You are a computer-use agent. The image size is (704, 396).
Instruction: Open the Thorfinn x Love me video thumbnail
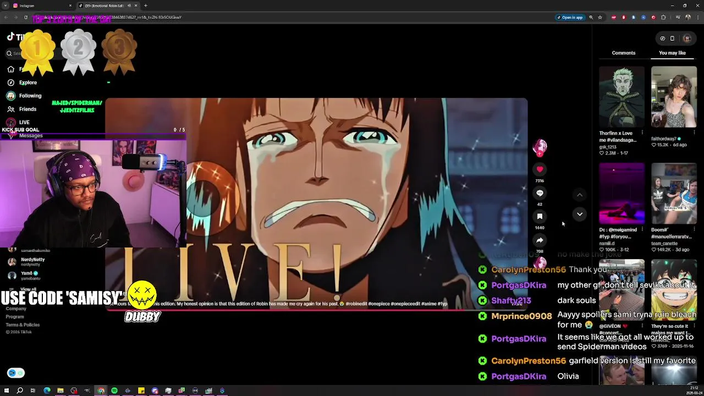pos(622,97)
